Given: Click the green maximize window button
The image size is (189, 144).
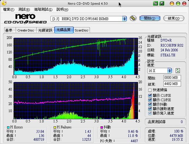Looking at the screenshot, I should pyautogui.click(x=178, y=4).
